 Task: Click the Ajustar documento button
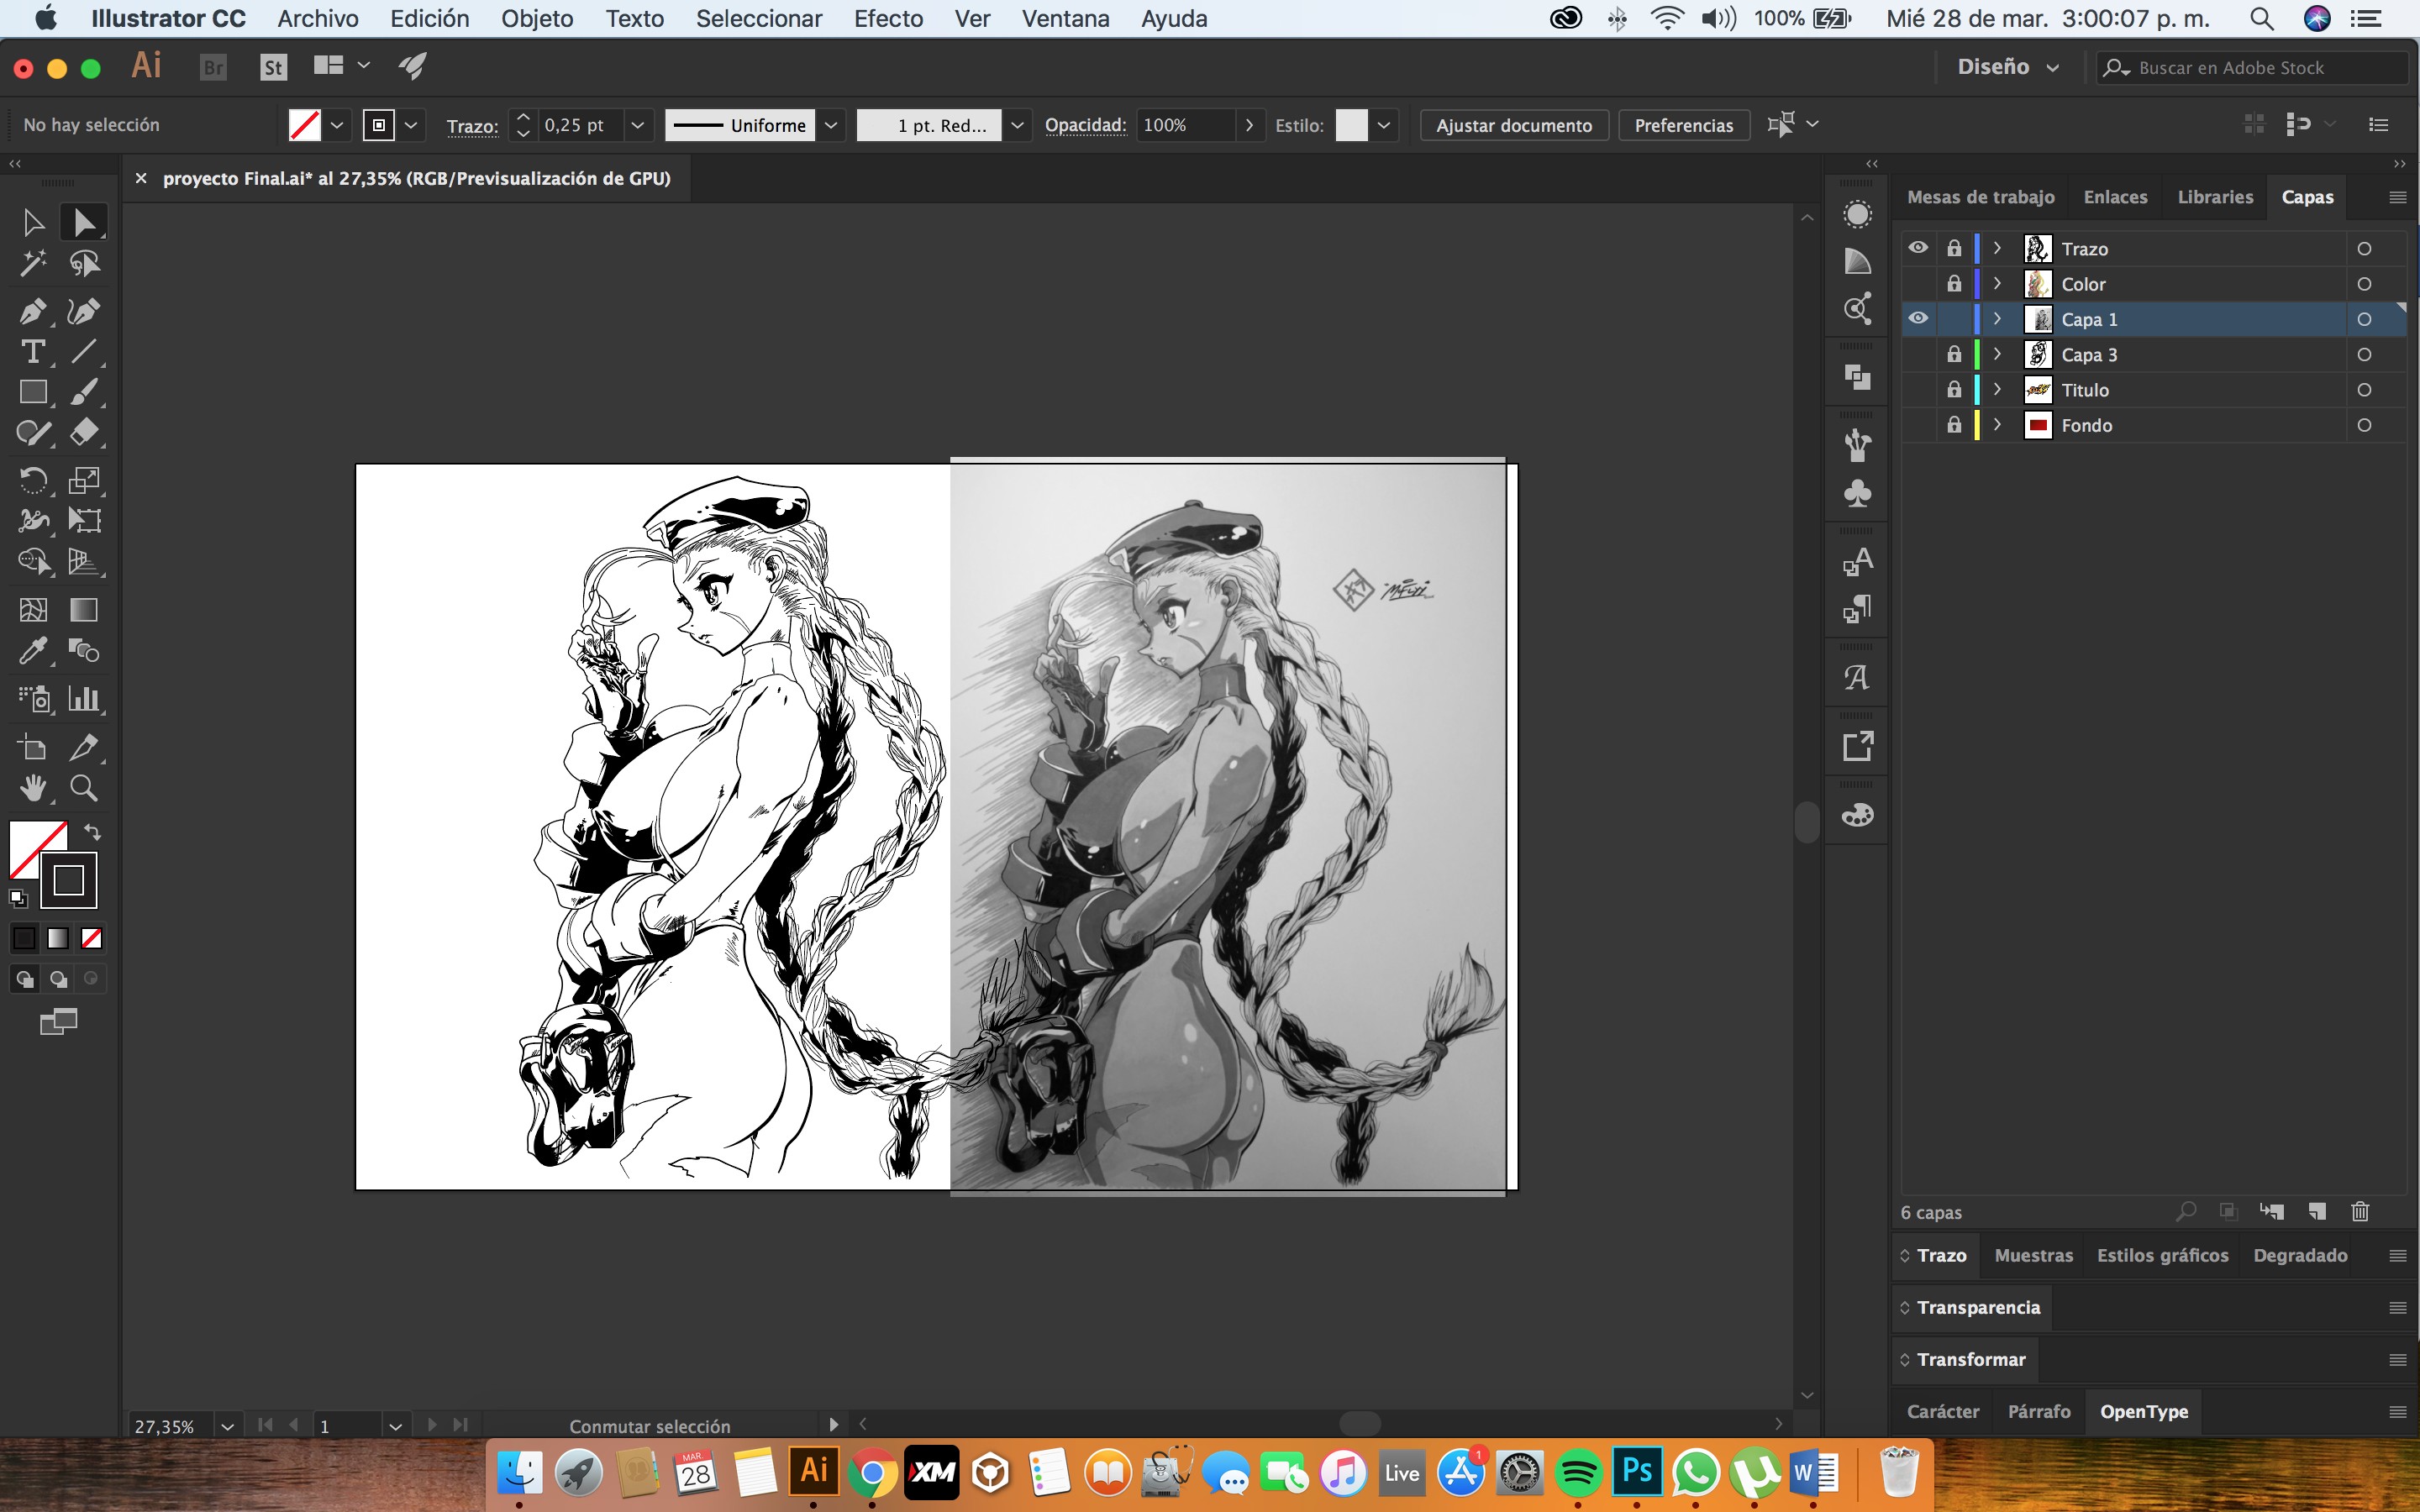(x=1514, y=125)
